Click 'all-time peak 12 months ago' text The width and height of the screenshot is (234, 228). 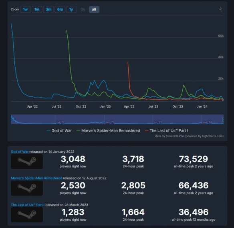click(194, 220)
